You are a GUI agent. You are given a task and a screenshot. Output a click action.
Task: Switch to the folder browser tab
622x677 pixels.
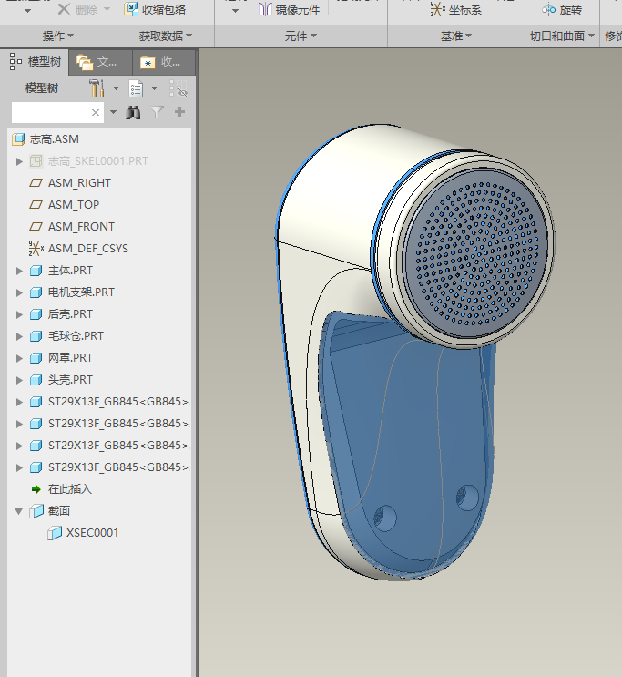97,62
